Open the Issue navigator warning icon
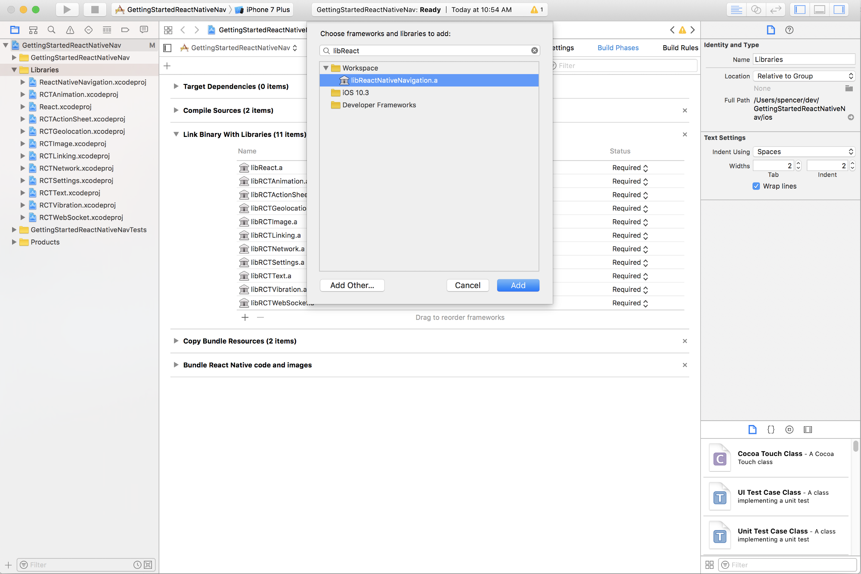This screenshot has height=574, width=861. tap(70, 30)
